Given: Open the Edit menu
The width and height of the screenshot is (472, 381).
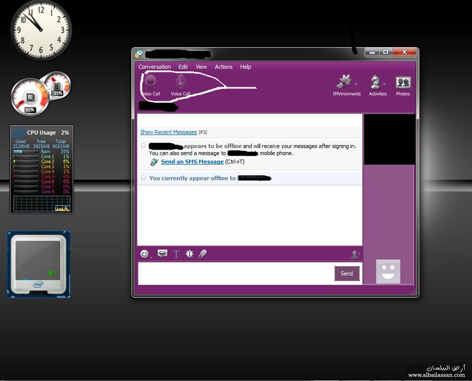Looking at the screenshot, I should (x=183, y=67).
